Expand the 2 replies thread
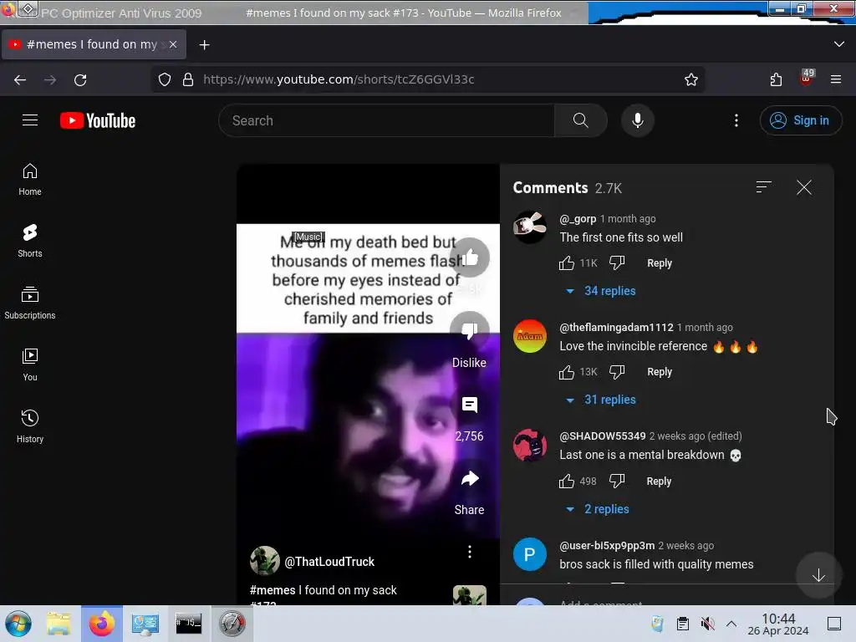The height and width of the screenshot is (642, 856). click(x=598, y=509)
